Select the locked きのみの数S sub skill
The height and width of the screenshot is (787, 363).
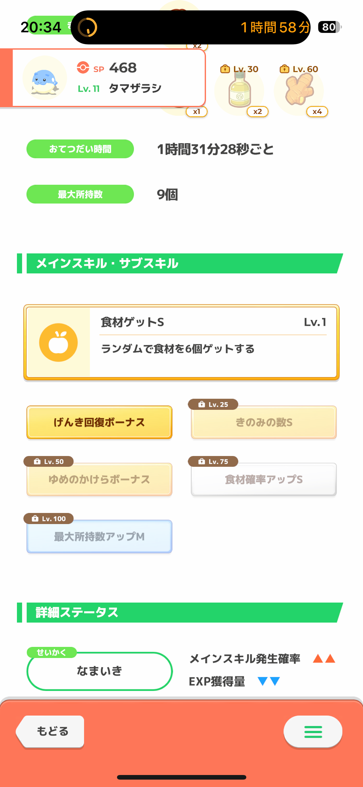pyautogui.click(x=264, y=422)
